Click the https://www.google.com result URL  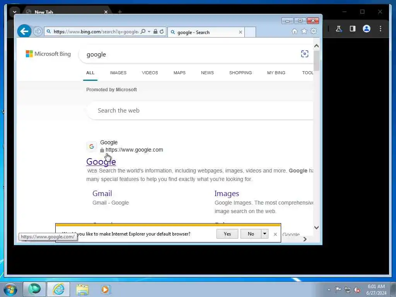(134, 150)
